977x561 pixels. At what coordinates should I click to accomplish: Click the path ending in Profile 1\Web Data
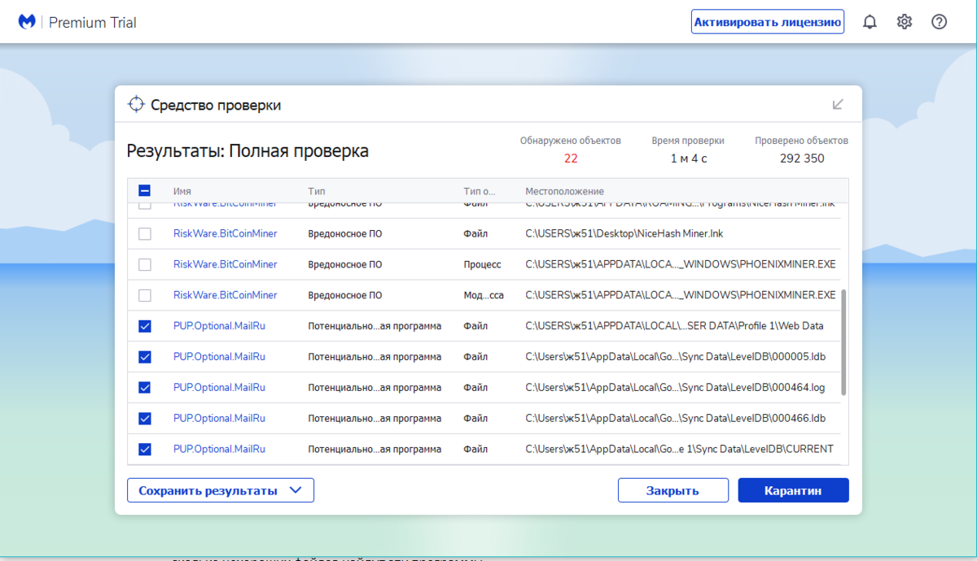click(x=674, y=326)
